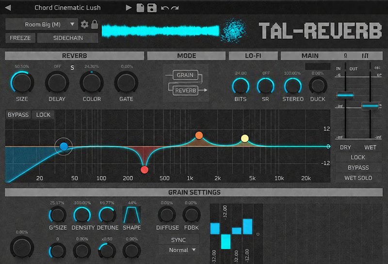Load the previous preset with the left arrow
Viewport: 388px width, 264px height.
click(x=8, y=8)
